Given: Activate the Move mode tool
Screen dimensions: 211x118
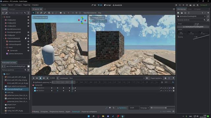Looking at the screenshot, I should click(x=38, y=13).
